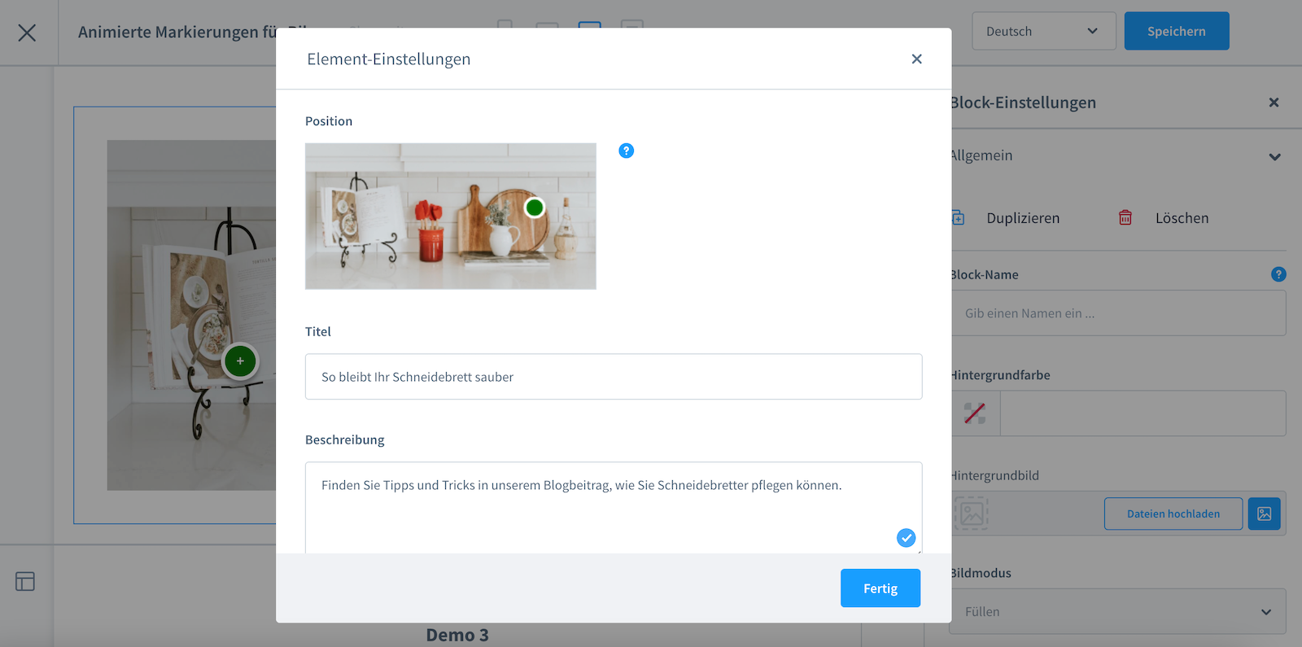Screen dimensions: 1302x647
Task: Collapse the Allgemein section chevron
Action: tap(1274, 156)
